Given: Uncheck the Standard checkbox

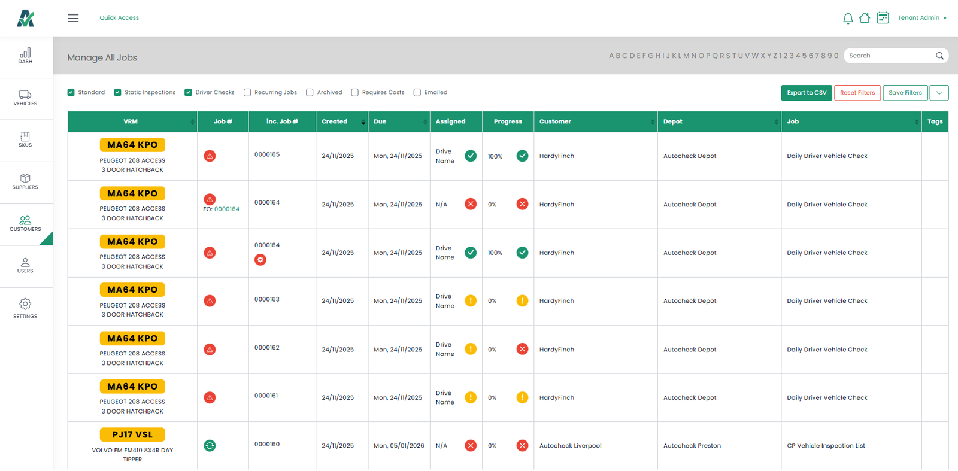Looking at the screenshot, I should 71,93.
